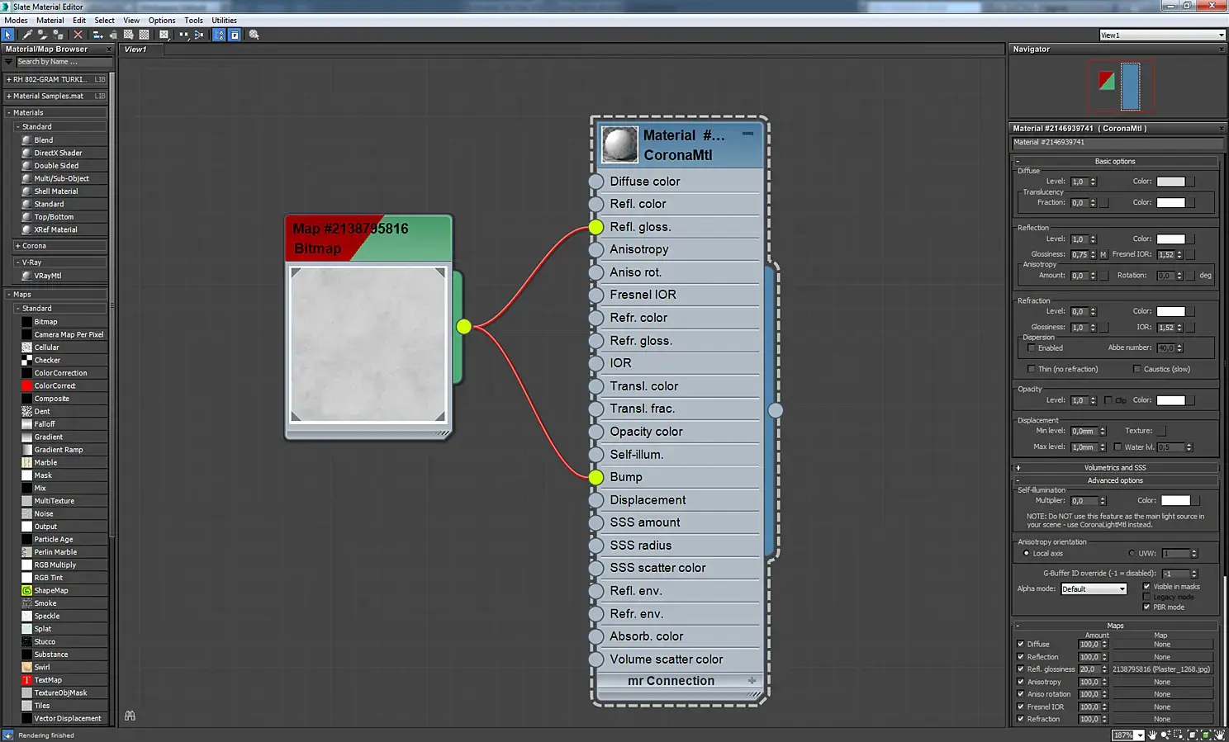This screenshot has height=742, width=1229.
Task: Click the red X delete selected icon
Action: [x=78, y=35]
